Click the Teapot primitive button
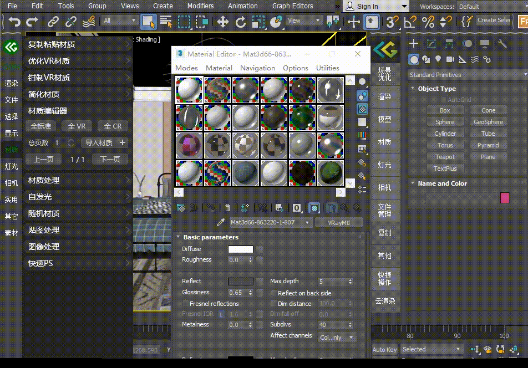 pyautogui.click(x=445, y=157)
